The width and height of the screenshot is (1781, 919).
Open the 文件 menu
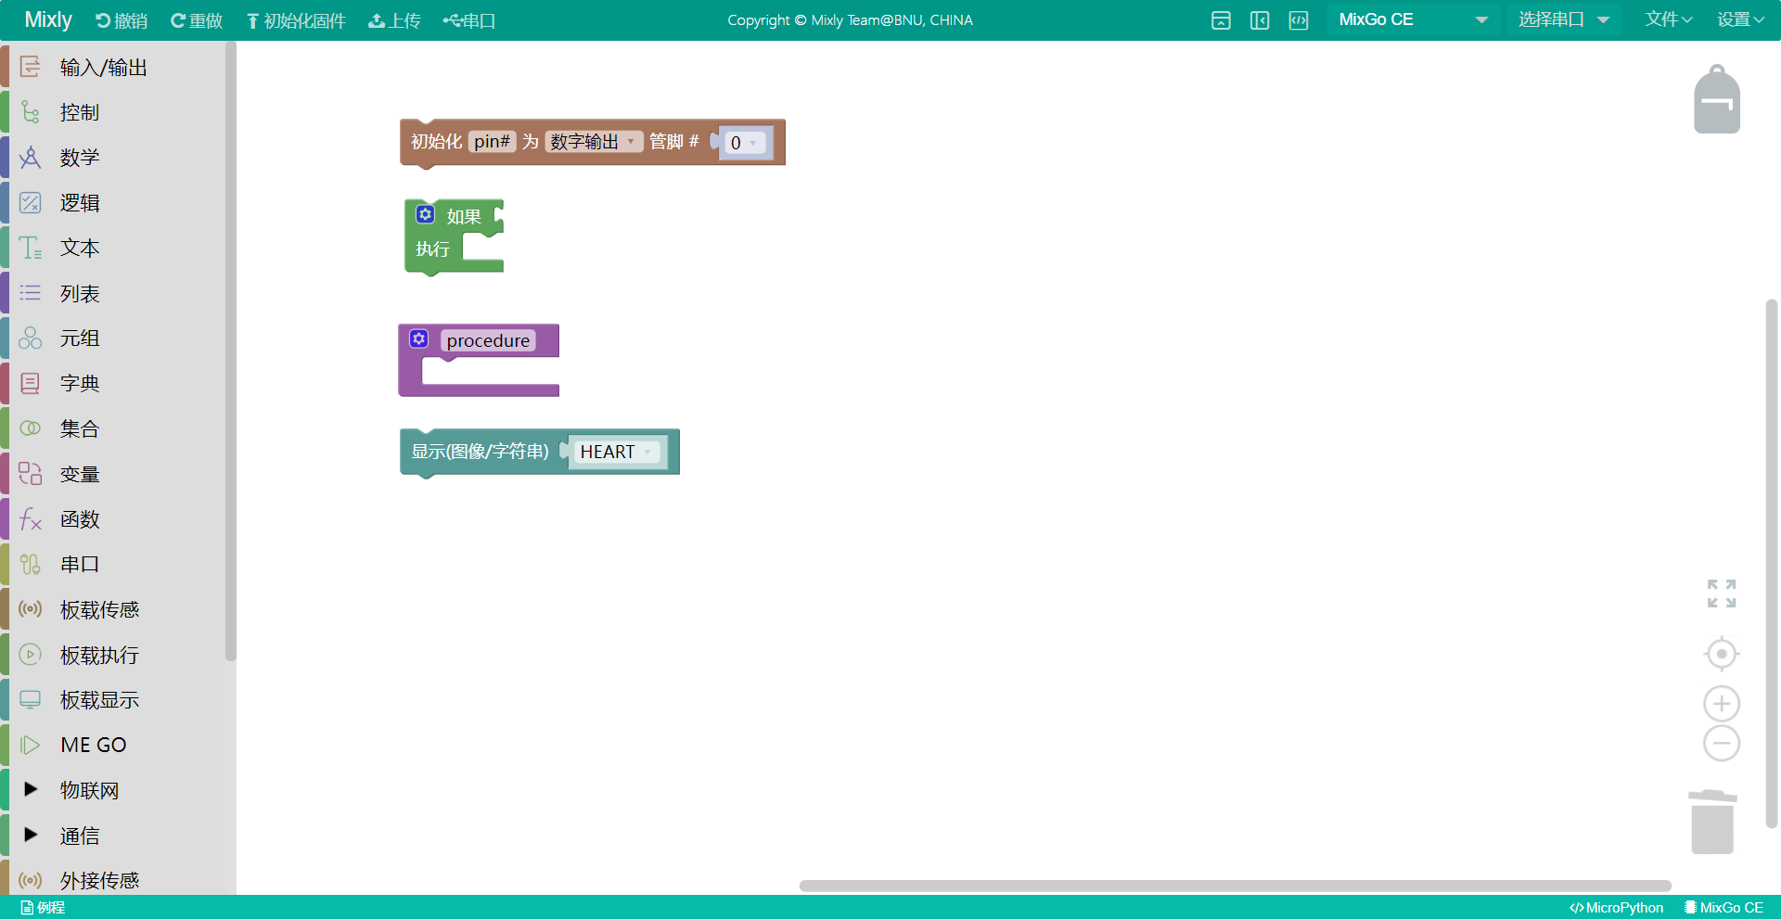pyautogui.click(x=1669, y=19)
